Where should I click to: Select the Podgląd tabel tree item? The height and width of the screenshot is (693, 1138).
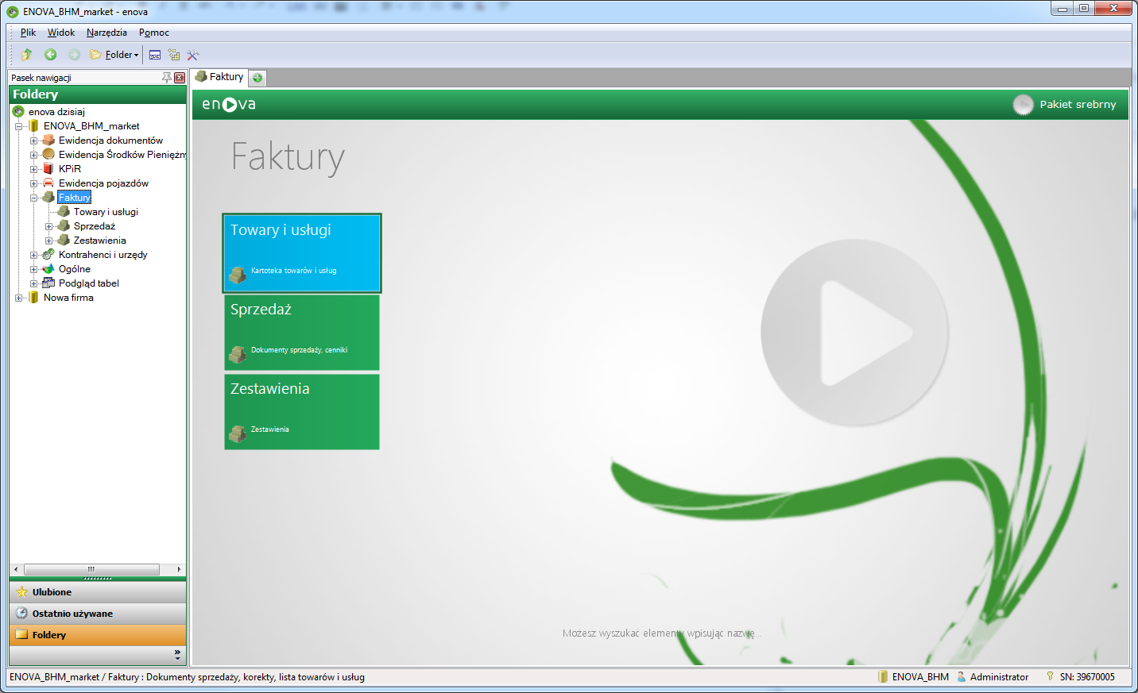89,283
